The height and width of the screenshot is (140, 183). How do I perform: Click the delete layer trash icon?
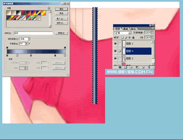149,67
